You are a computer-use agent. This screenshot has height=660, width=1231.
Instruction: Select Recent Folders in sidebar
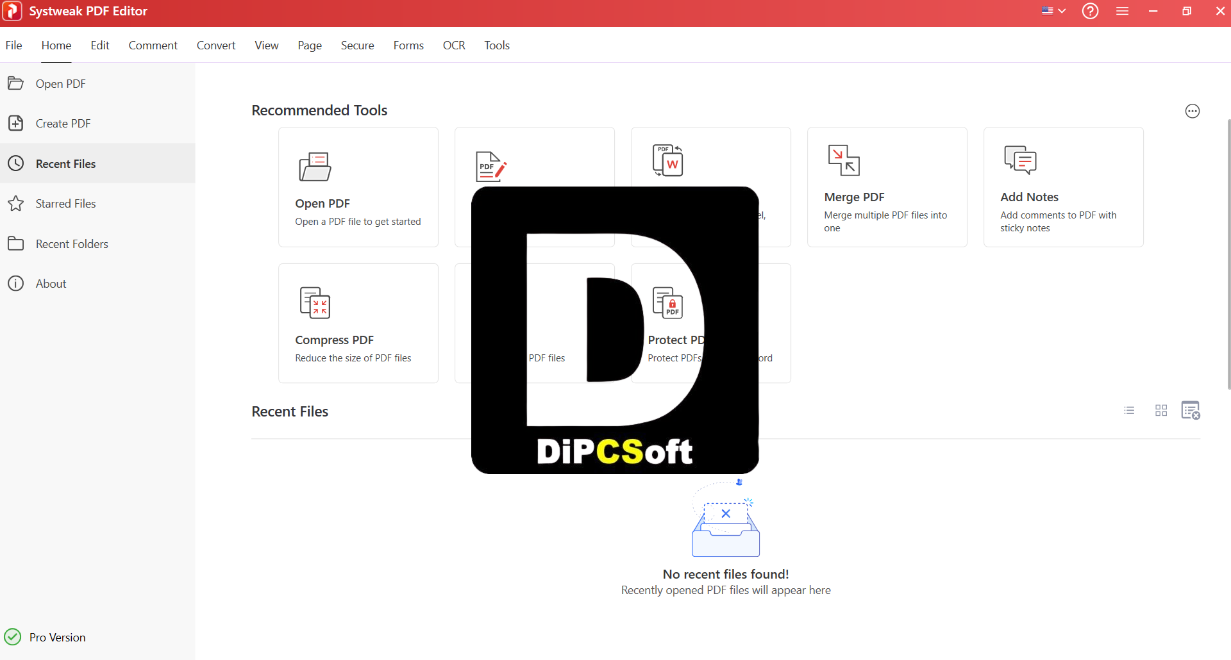pyautogui.click(x=72, y=244)
